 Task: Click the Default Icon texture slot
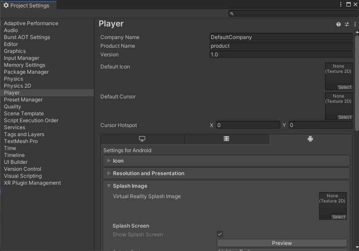coord(339,76)
